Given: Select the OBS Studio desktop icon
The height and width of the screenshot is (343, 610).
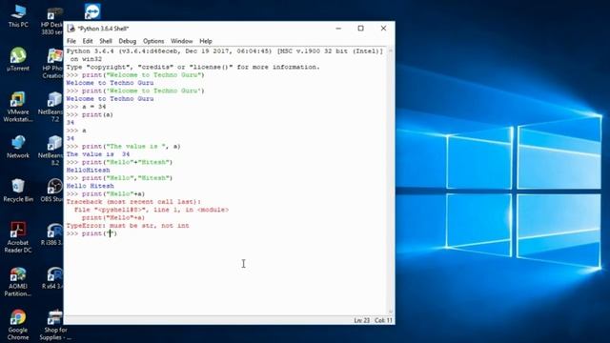Looking at the screenshot, I should [x=52, y=191].
